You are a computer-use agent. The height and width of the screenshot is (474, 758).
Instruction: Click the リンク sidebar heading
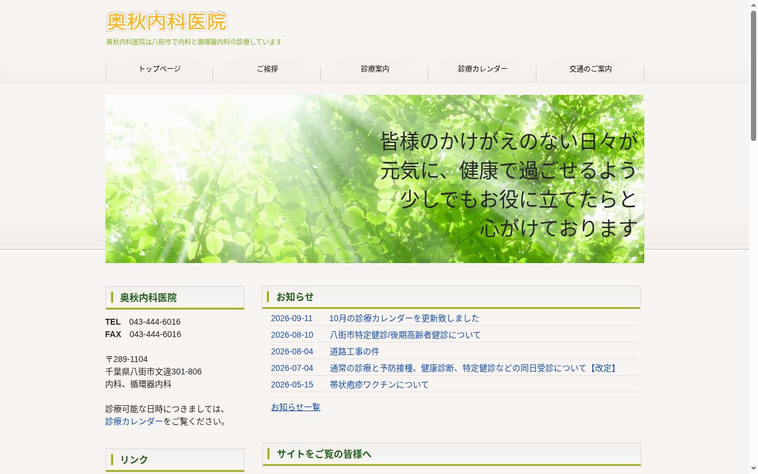click(175, 460)
